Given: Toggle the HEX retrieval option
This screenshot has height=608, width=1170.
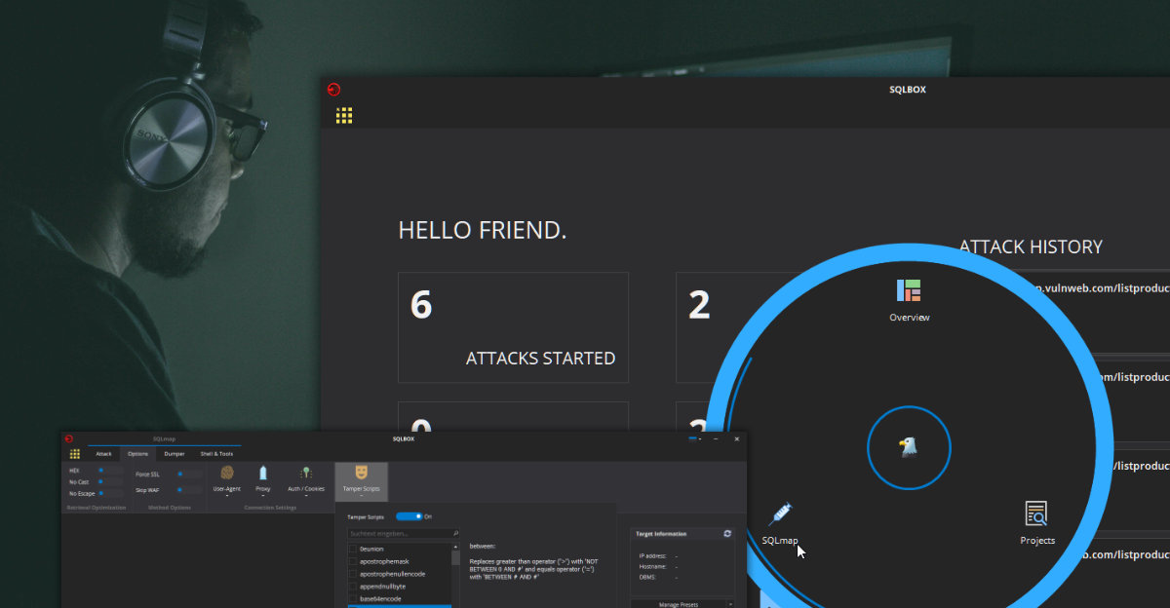Looking at the screenshot, I should pyautogui.click(x=111, y=471).
